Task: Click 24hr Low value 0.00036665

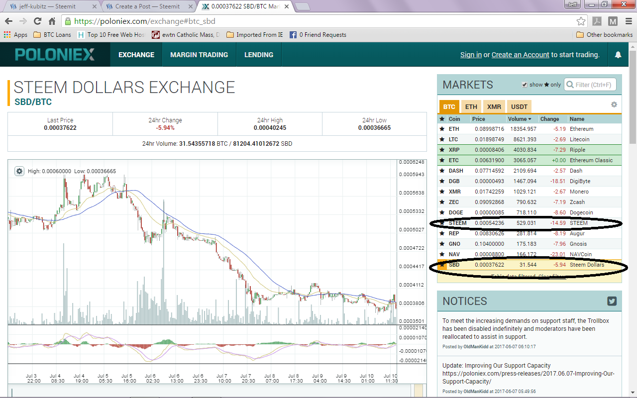Action: coord(374,128)
